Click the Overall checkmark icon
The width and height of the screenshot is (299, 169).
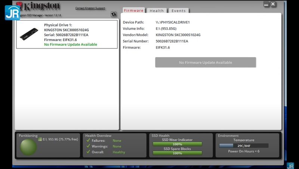[x=88, y=152]
